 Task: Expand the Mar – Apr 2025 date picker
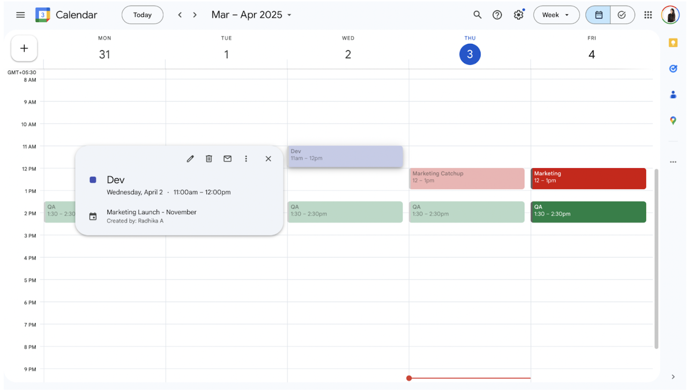252,15
